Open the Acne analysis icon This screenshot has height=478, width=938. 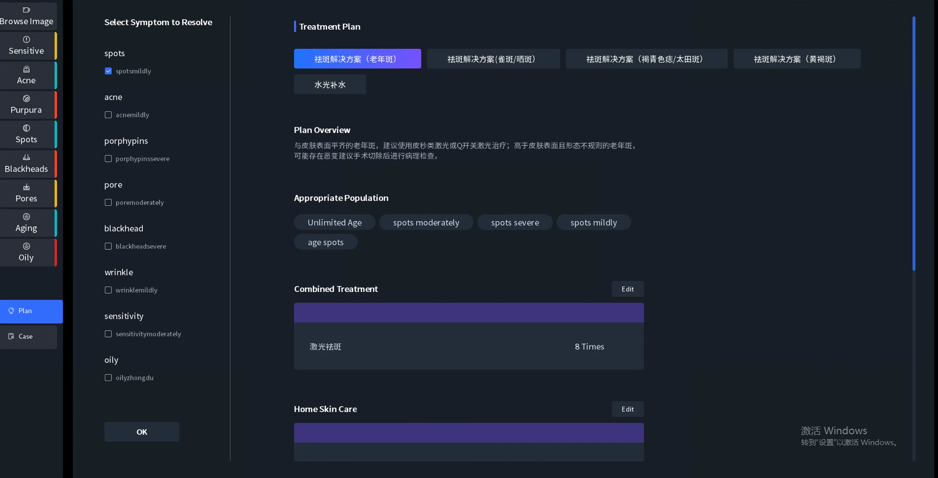click(x=26, y=69)
